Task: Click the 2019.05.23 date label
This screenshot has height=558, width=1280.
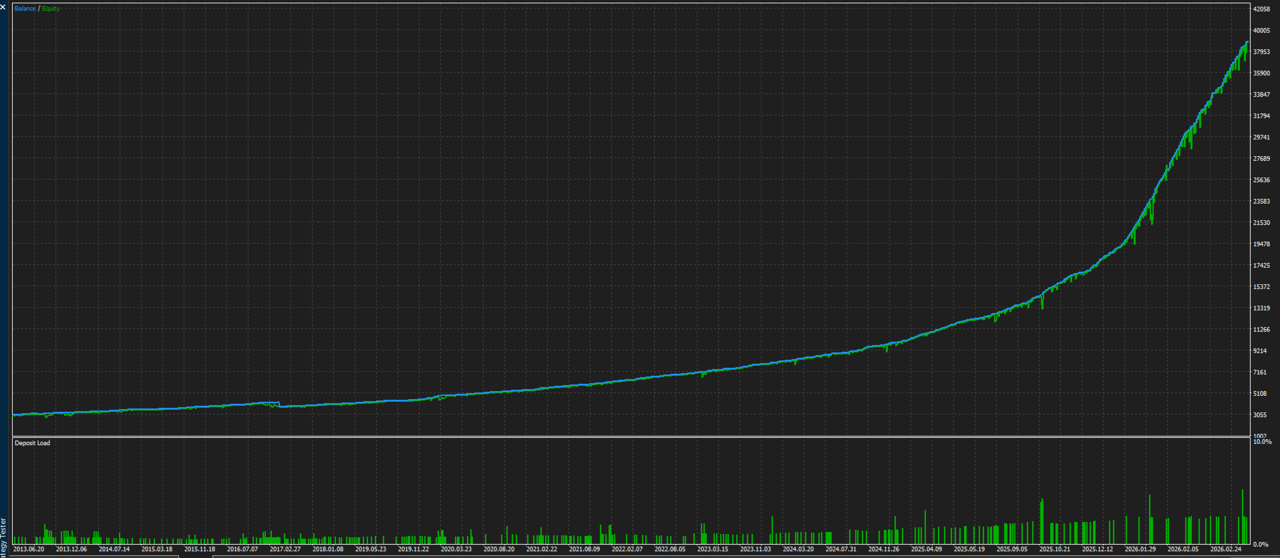Action: (371, 549)
